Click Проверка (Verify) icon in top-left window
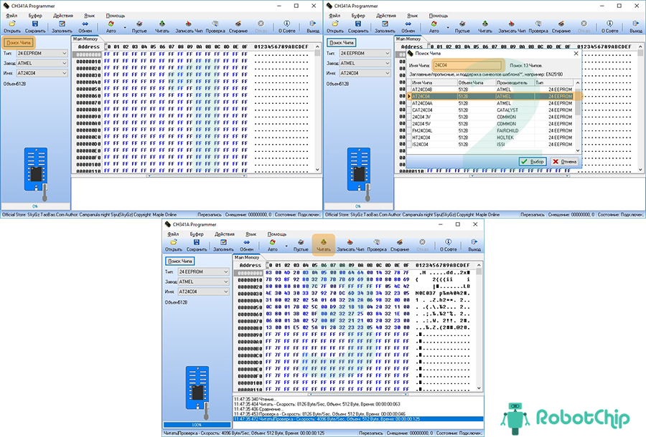Screen dimensions: 646x437 pyautogui.click(x=215, y=27)
